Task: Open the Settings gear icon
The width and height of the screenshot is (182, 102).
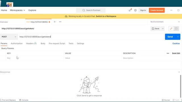Action: (x=135, y=10)
